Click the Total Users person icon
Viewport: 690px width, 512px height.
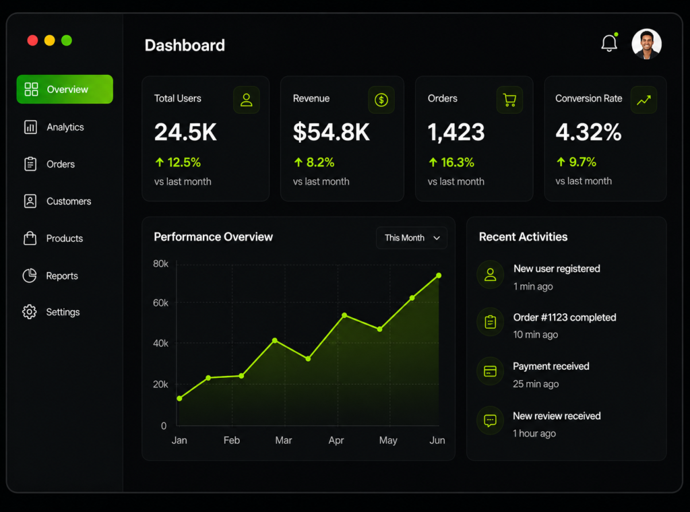pyautogui.click(x=247, y=100)
